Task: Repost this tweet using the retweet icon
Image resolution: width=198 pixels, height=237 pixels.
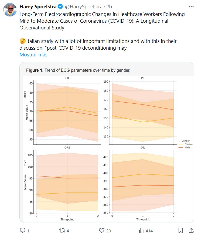Action: (x=62, y=231)
